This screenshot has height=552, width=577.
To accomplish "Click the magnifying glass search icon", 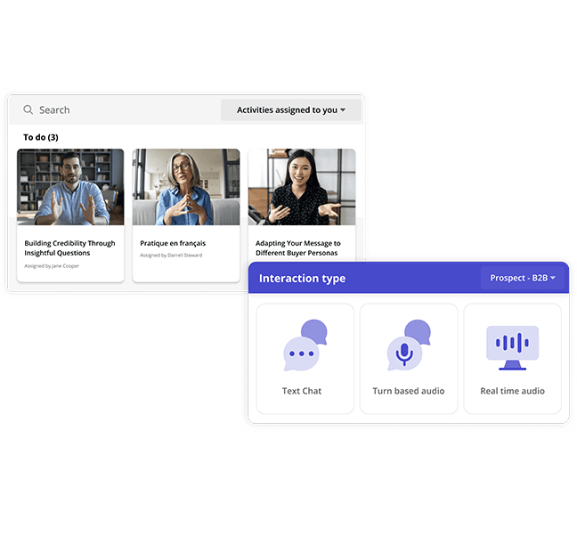I will (28, 110).
